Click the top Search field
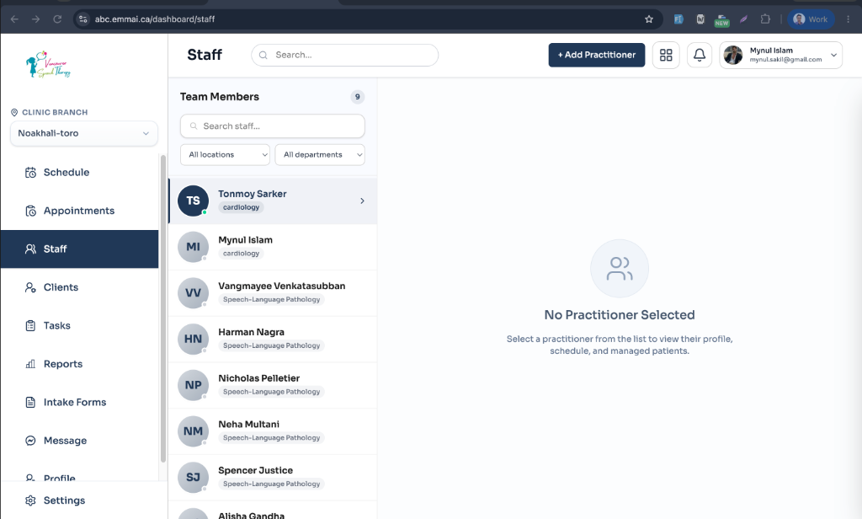Viewport: 862px width, 519px height. [x=344, y=55]
